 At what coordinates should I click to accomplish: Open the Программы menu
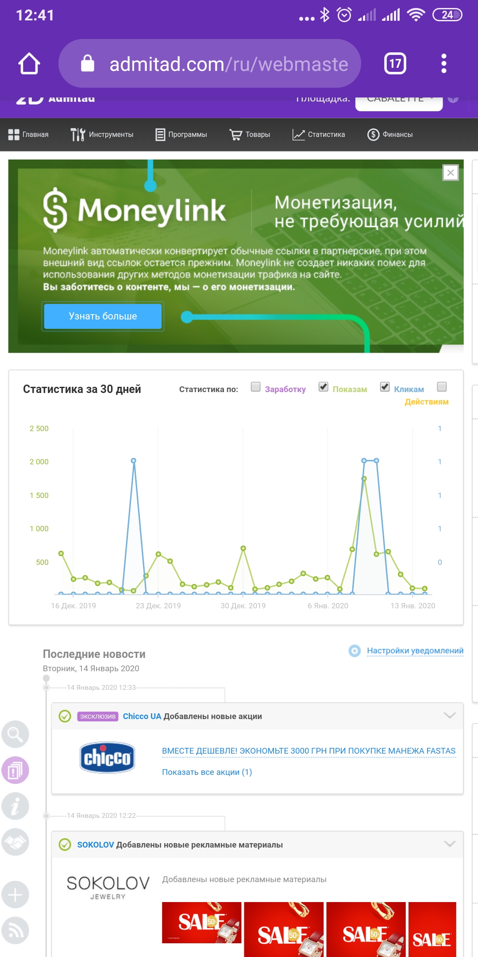[181, 135]
